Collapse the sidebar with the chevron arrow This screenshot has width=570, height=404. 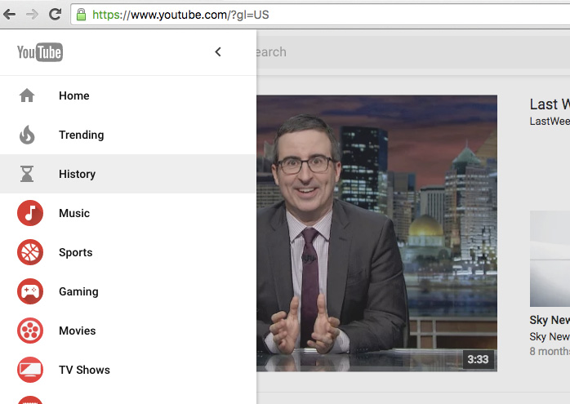coord(218,52)
